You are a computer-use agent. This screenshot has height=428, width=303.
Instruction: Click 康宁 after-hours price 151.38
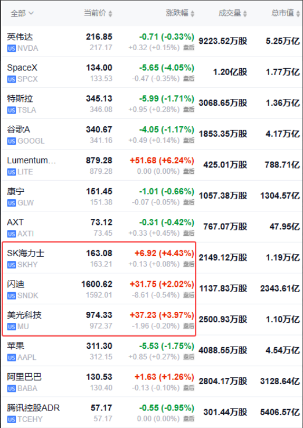(101, 202)
